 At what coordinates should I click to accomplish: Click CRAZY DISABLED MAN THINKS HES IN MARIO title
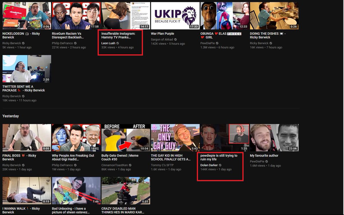point(123,210)
